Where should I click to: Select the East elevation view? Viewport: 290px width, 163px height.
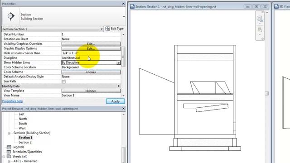[x=21, y=114]
